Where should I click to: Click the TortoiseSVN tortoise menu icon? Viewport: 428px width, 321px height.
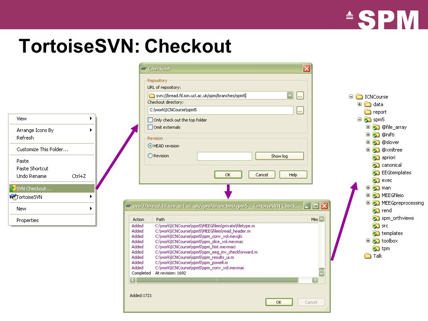[13, 197]
